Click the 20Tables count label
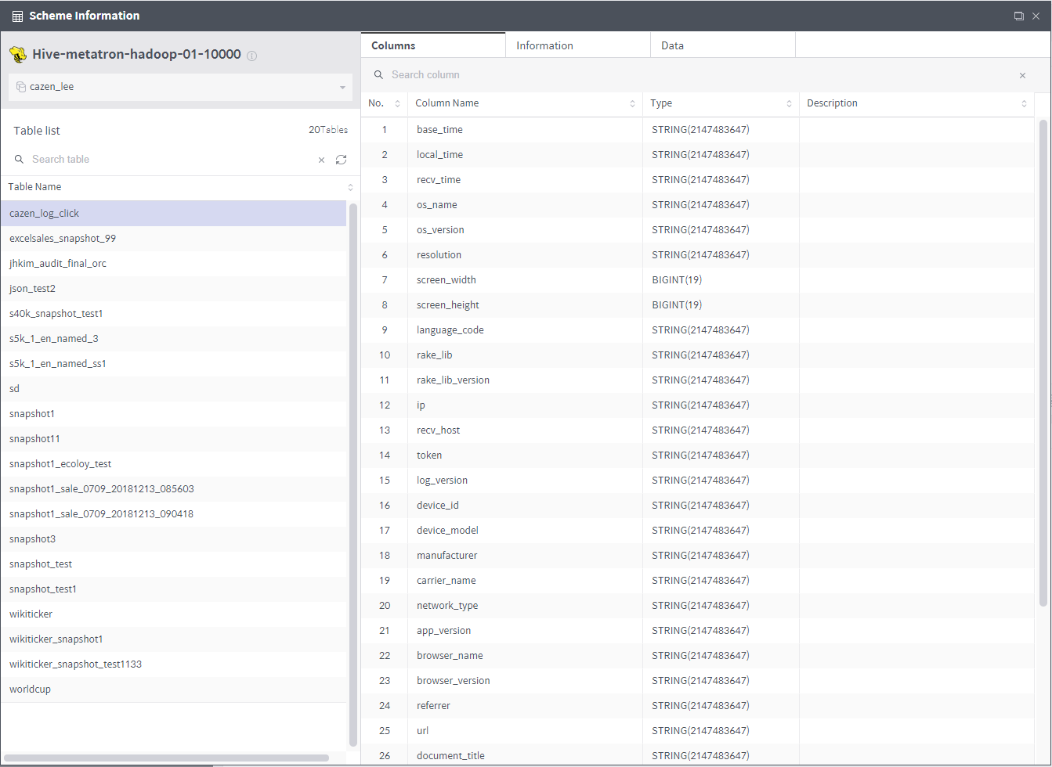1052x767 pixels. click(x=328, y=130)
